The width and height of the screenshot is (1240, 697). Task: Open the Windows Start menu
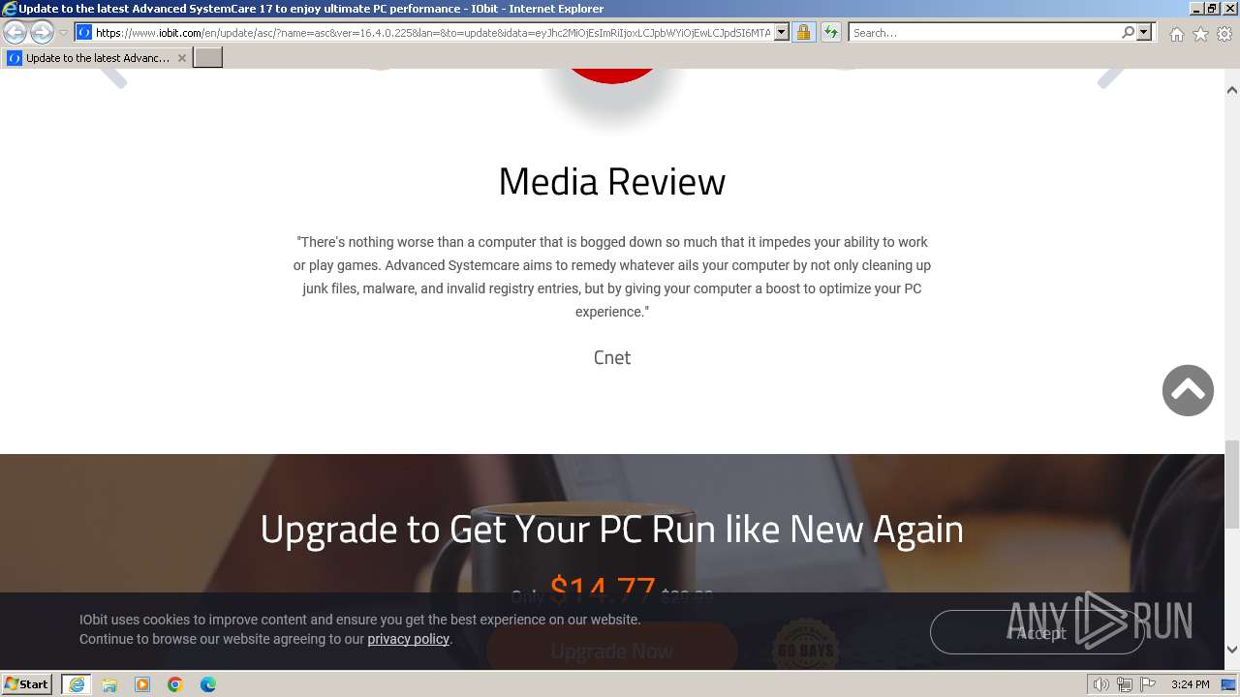[x=27, y=684]
